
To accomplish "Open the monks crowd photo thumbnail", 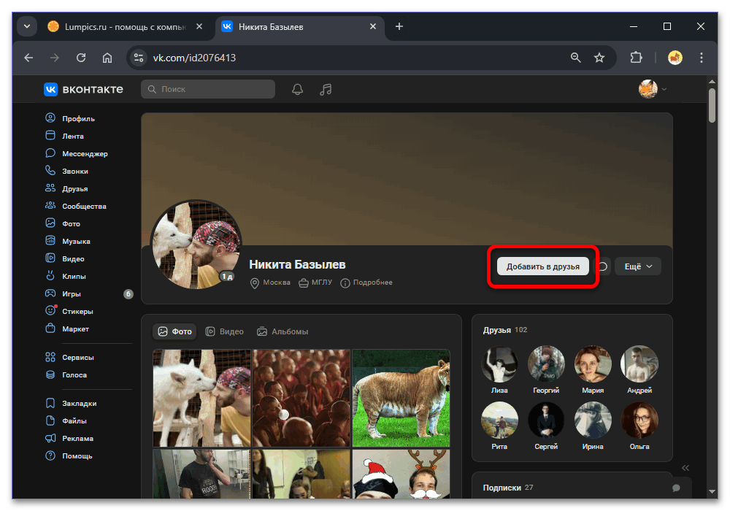I will [x=301, y=399].
